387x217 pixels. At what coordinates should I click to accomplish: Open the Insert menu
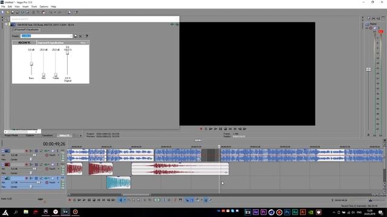tap(25, 7)
